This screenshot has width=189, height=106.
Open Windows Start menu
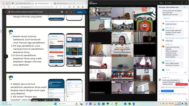55,104
